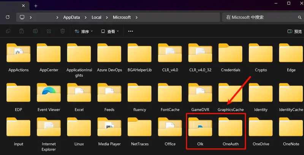Open the AppCenter folder
This screenshot has height=155, width=304.
49,58
